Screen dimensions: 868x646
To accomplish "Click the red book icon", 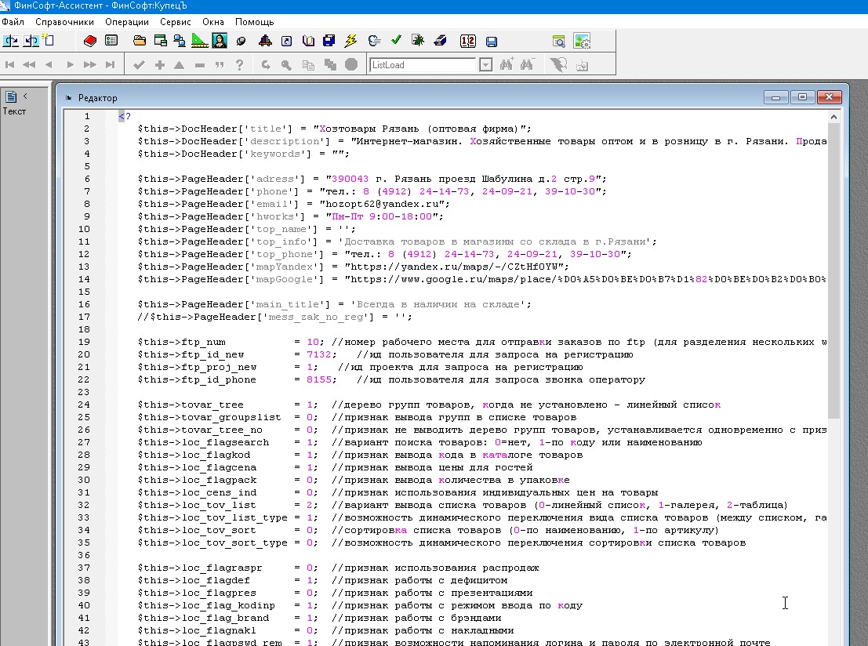I will click(x=89, y=41).
